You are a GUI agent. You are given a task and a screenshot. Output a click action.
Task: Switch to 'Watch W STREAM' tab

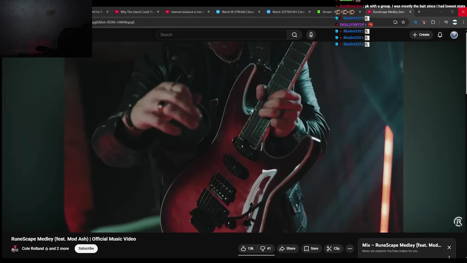point(238,12)
